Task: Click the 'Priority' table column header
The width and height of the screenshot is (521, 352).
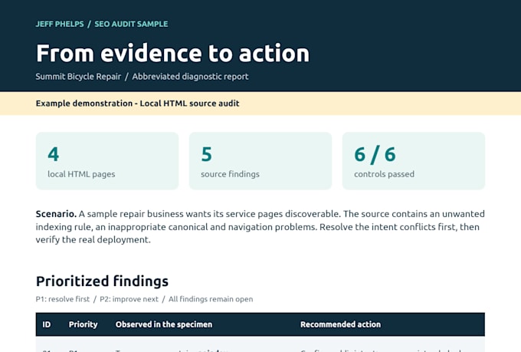Action: [x=83, y=324]
